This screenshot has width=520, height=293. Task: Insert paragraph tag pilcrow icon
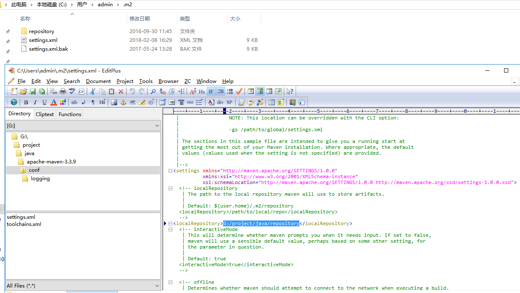93,102
